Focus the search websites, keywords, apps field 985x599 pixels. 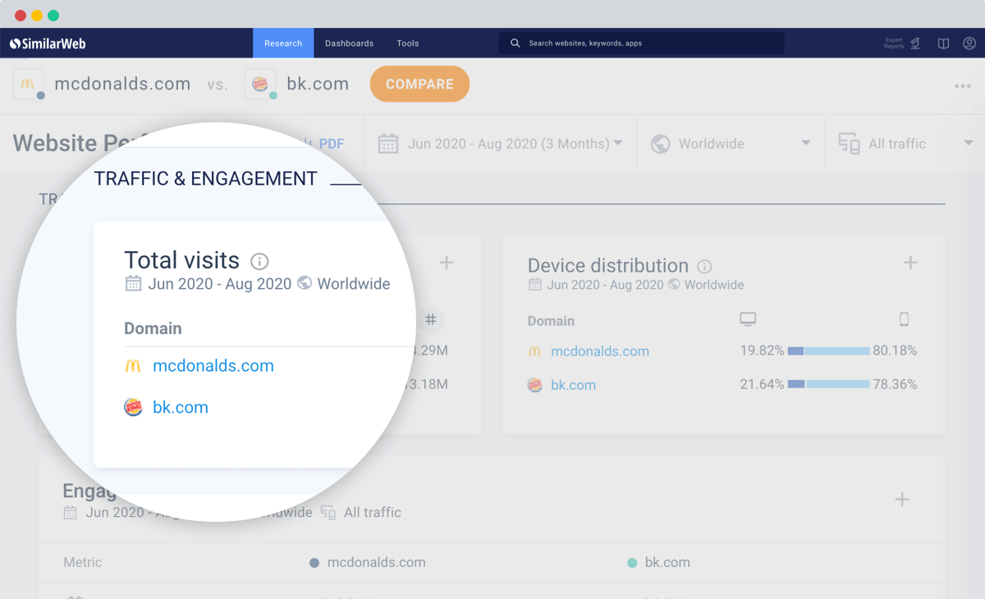641,43
